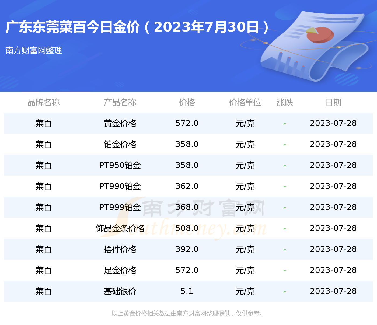
Task: Select price 572.0 in the 黄金价格 row
Action: point(187,123)
